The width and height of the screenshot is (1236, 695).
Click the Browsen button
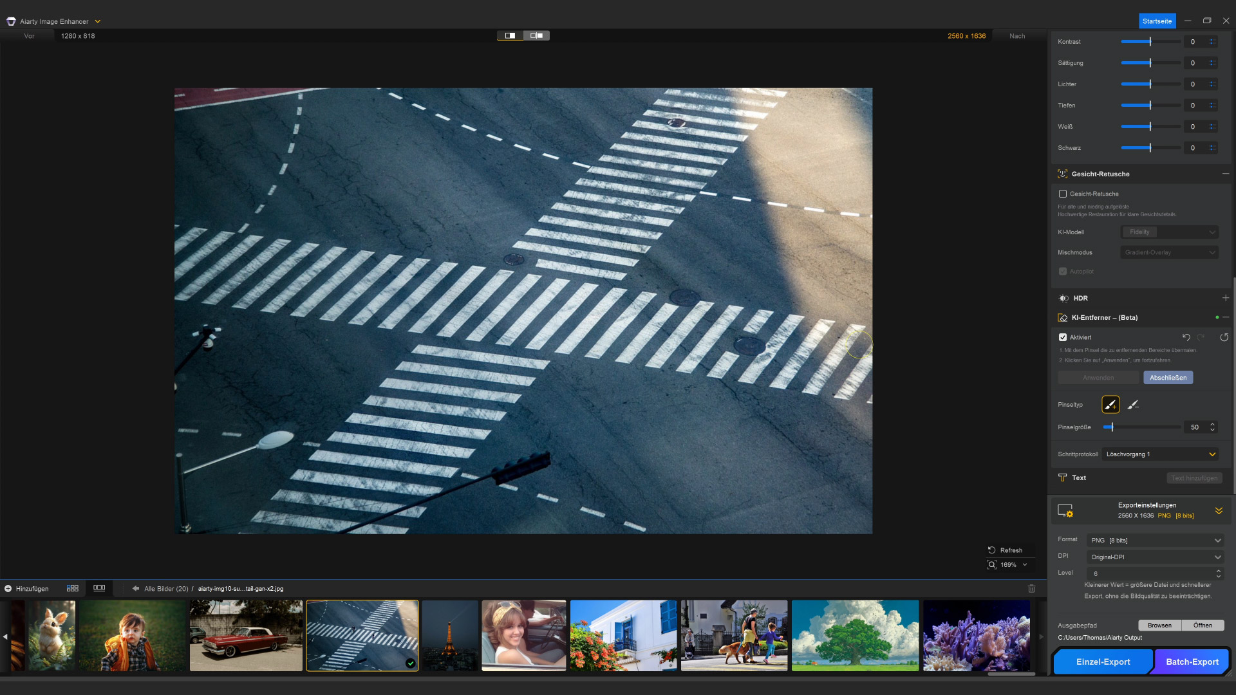pos(1159,625)
